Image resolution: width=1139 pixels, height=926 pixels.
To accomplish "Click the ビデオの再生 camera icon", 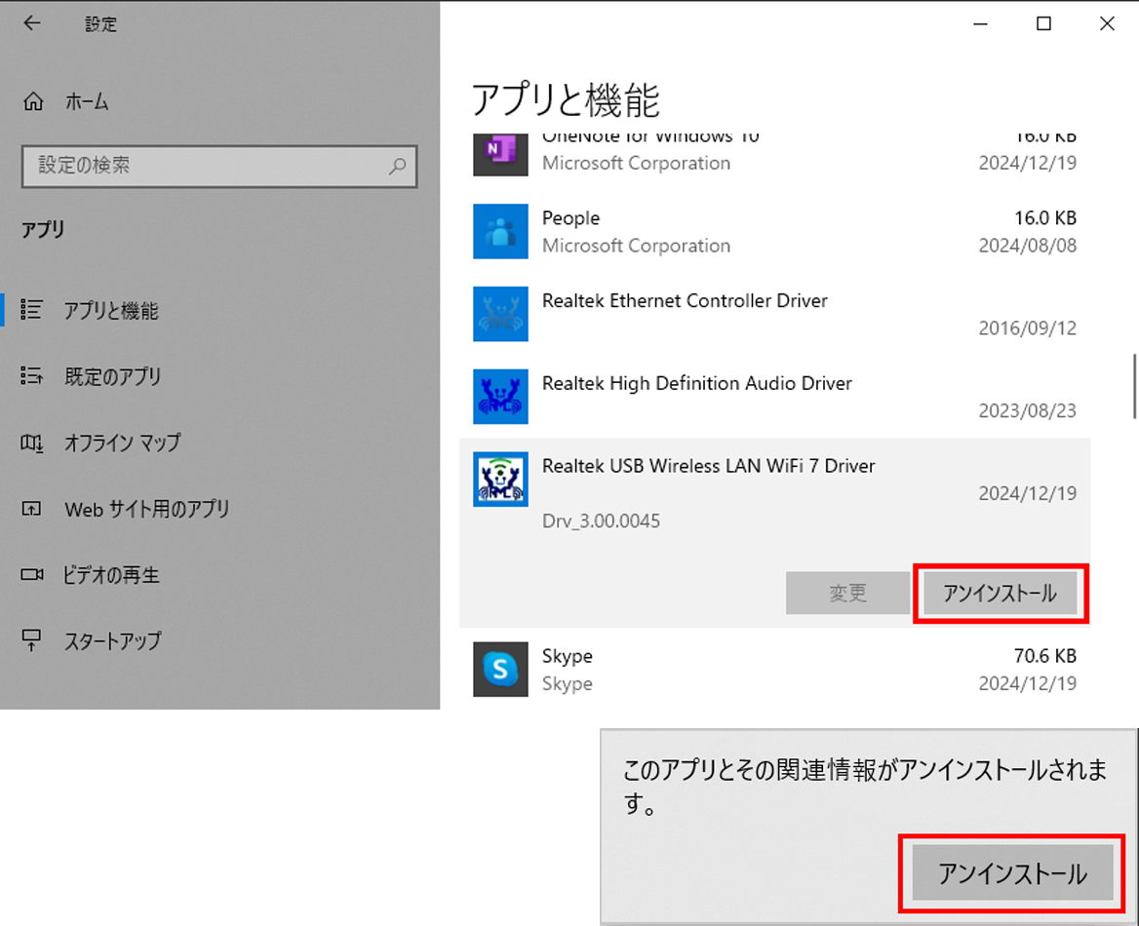I will pos(31,574).
